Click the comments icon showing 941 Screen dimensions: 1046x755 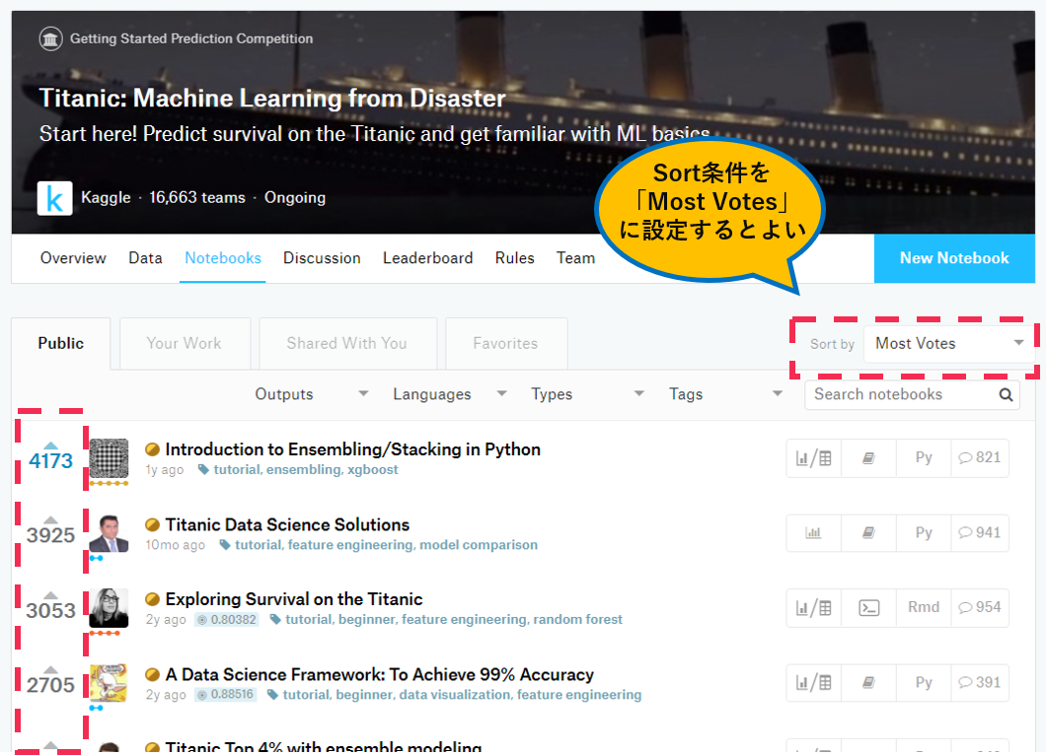(x=965, y=532)
